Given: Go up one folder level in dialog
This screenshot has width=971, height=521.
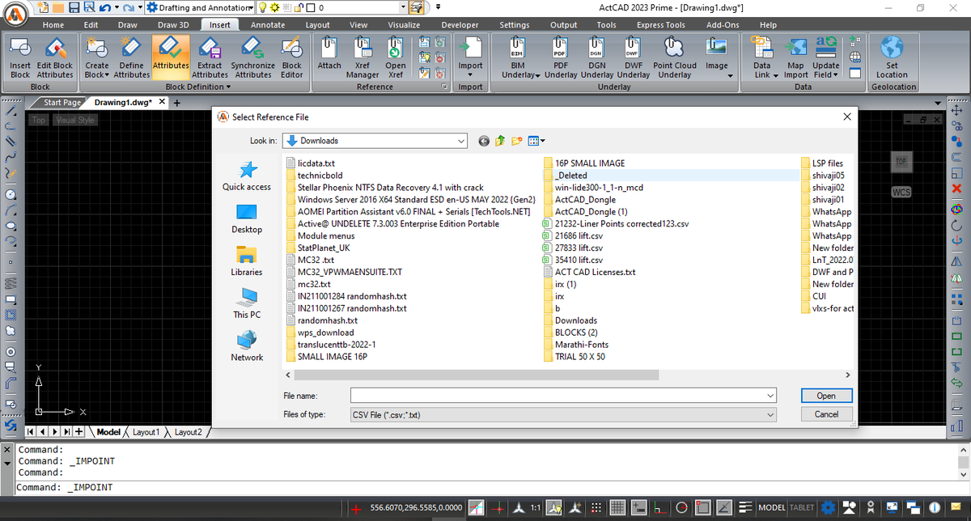Looking at the screenshot, I should tap(501, 141).
